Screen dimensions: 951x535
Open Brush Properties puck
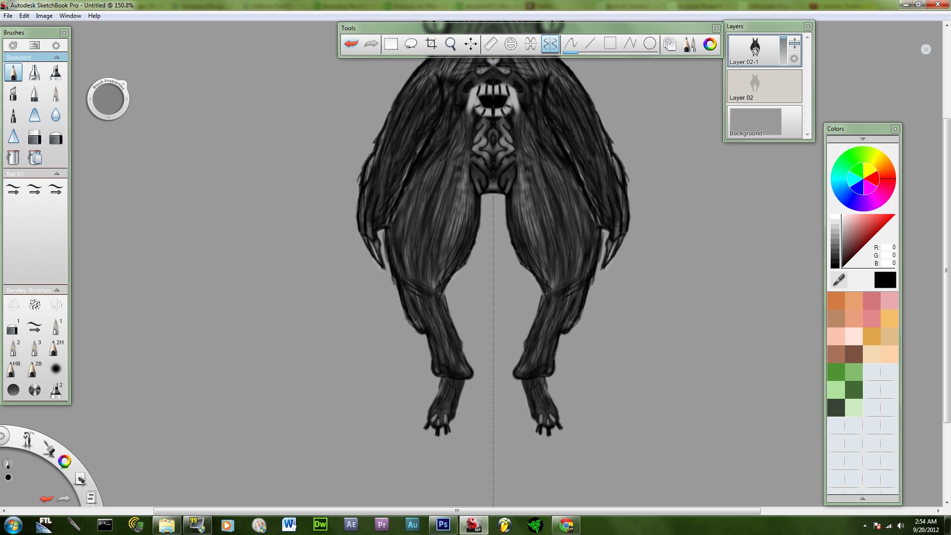(x=108, y=99)
